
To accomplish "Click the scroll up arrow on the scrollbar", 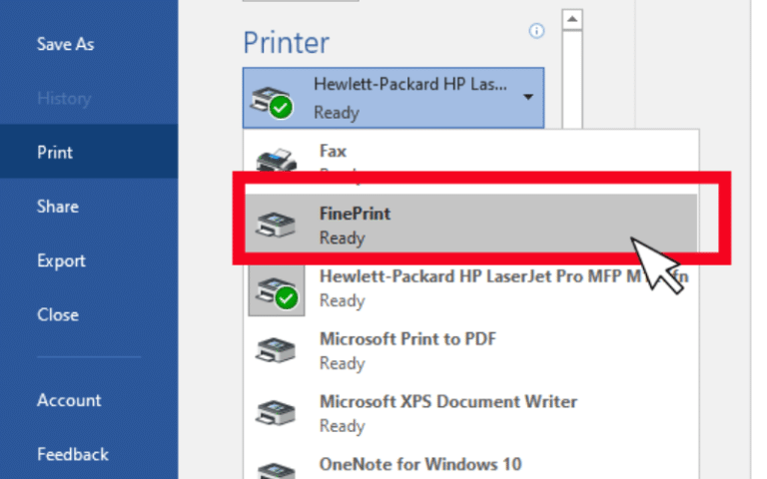I will [572, 20].
